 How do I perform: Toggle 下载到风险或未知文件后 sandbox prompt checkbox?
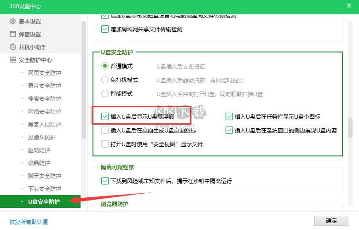(x=104, y=181)
